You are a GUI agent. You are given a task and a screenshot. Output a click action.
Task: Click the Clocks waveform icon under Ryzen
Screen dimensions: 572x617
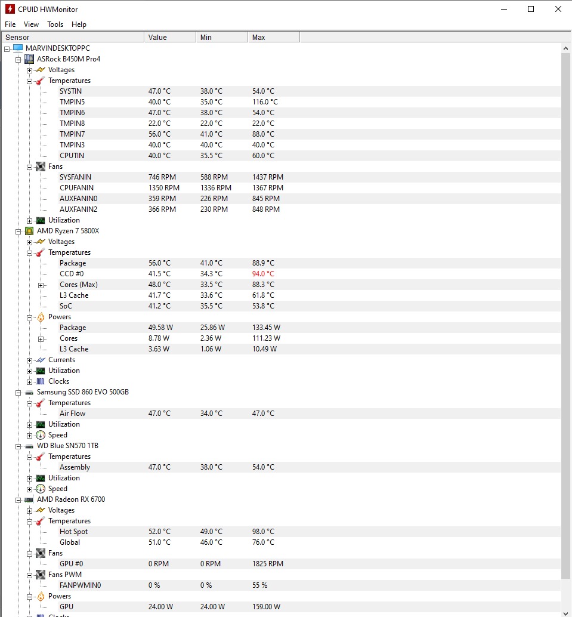tap(41, 381)
